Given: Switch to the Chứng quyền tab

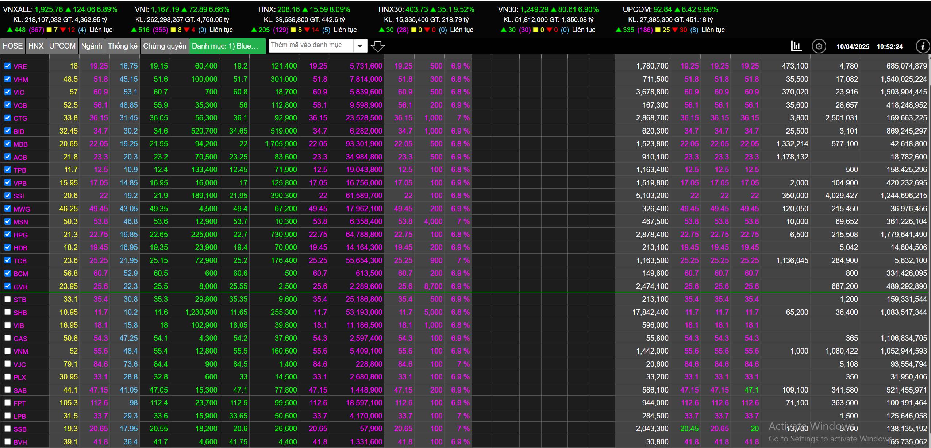Looking at the screenshot, I should click(x=164, y=46).
